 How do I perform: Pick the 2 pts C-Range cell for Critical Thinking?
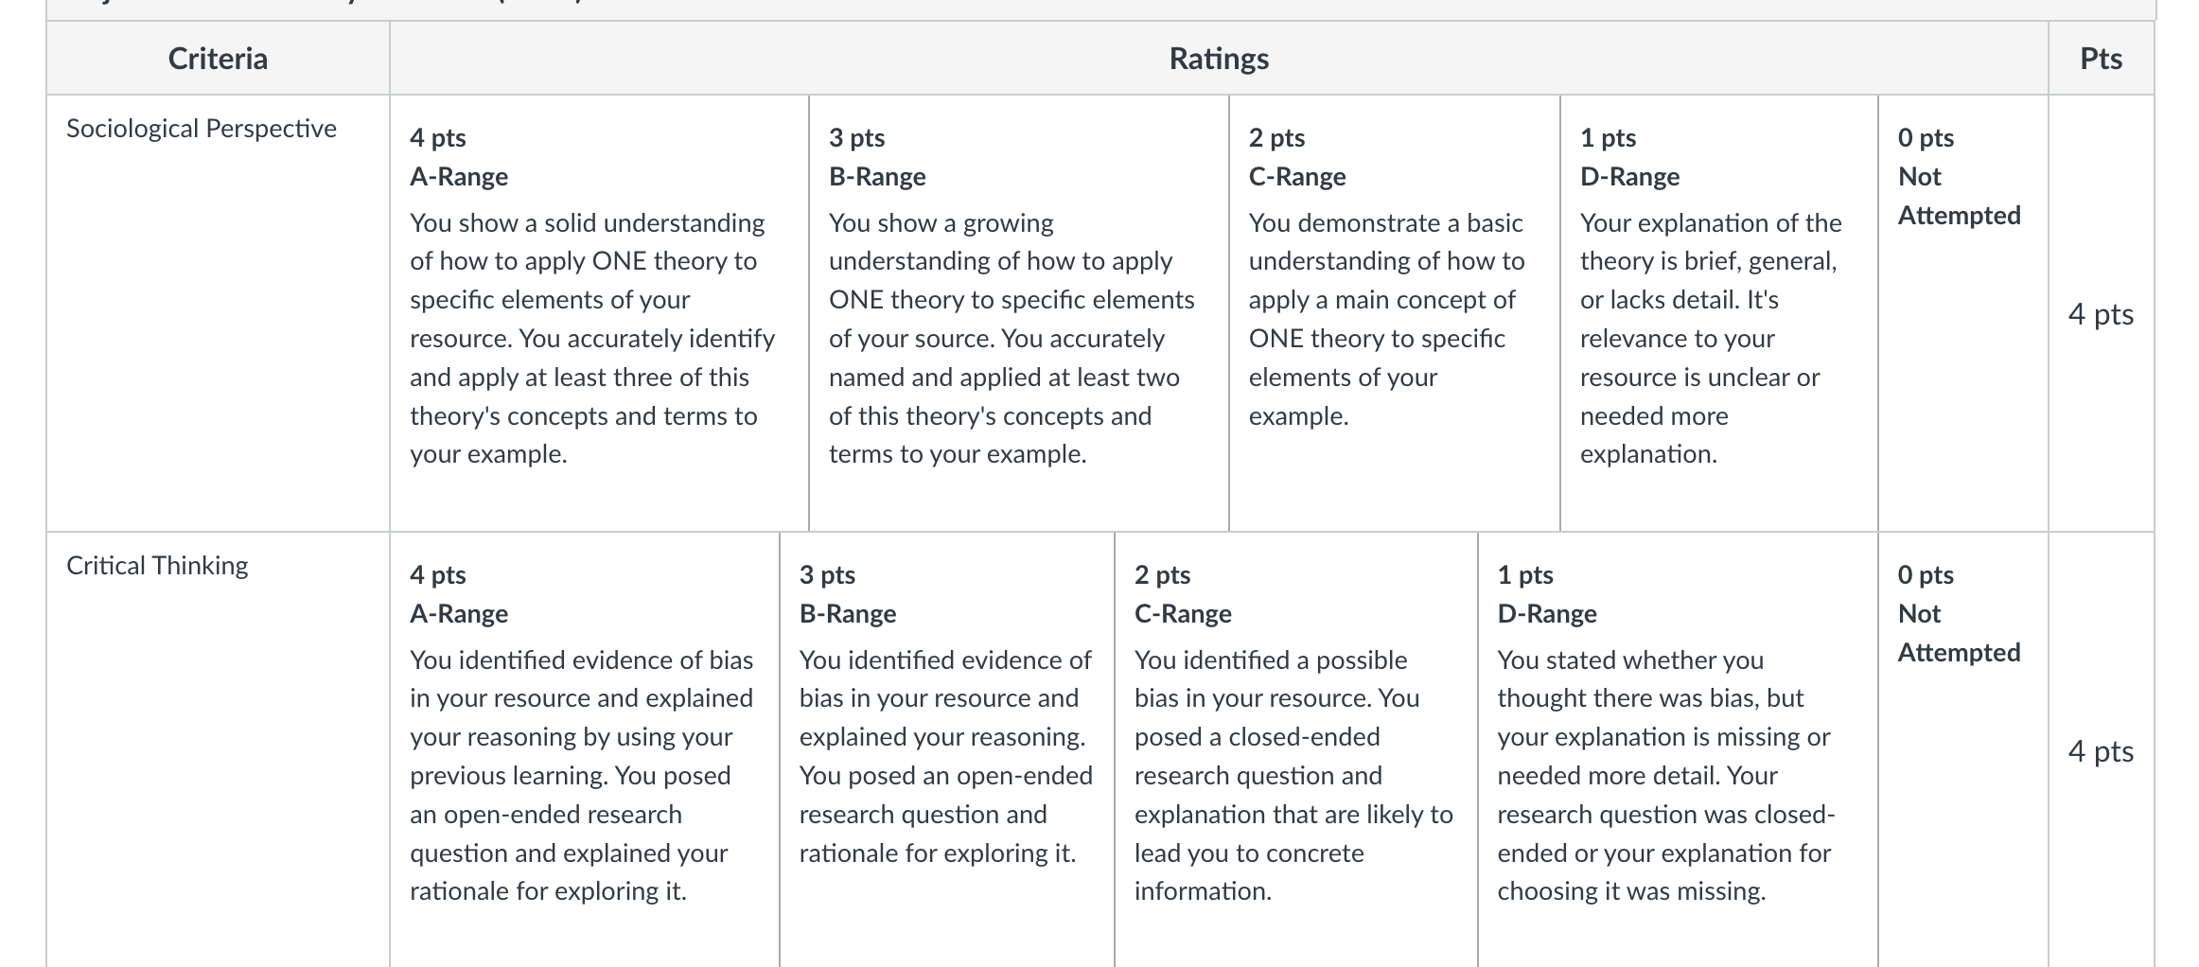click(1296, 749)
